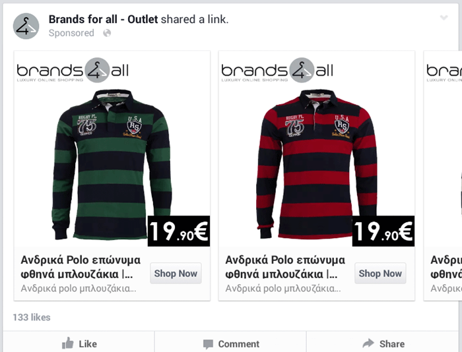Image resolution: width=462 pixels, height=352 pixels.
Task: Shop Now for the red striped polo
Action: click(380, 274)
